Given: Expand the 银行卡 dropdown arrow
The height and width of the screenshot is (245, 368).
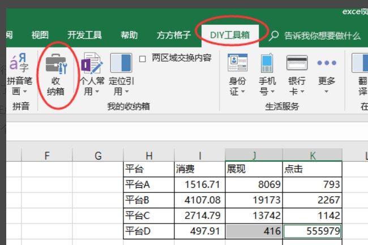Looking at the screenshot, I should pos(302,92).
